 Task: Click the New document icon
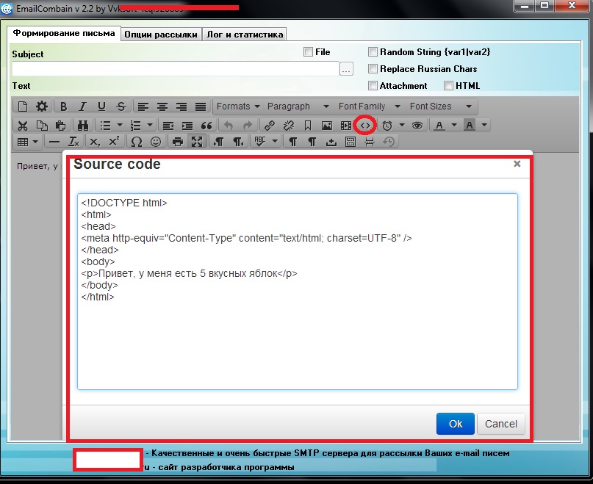(x=23, y=106)
